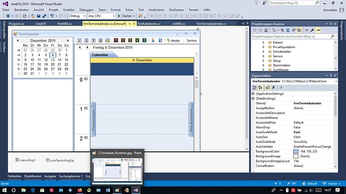Click the Refresh icon in Projektmappen-Explorer
The height and width of the screenshot is (194, 346).
click(288, 30)
